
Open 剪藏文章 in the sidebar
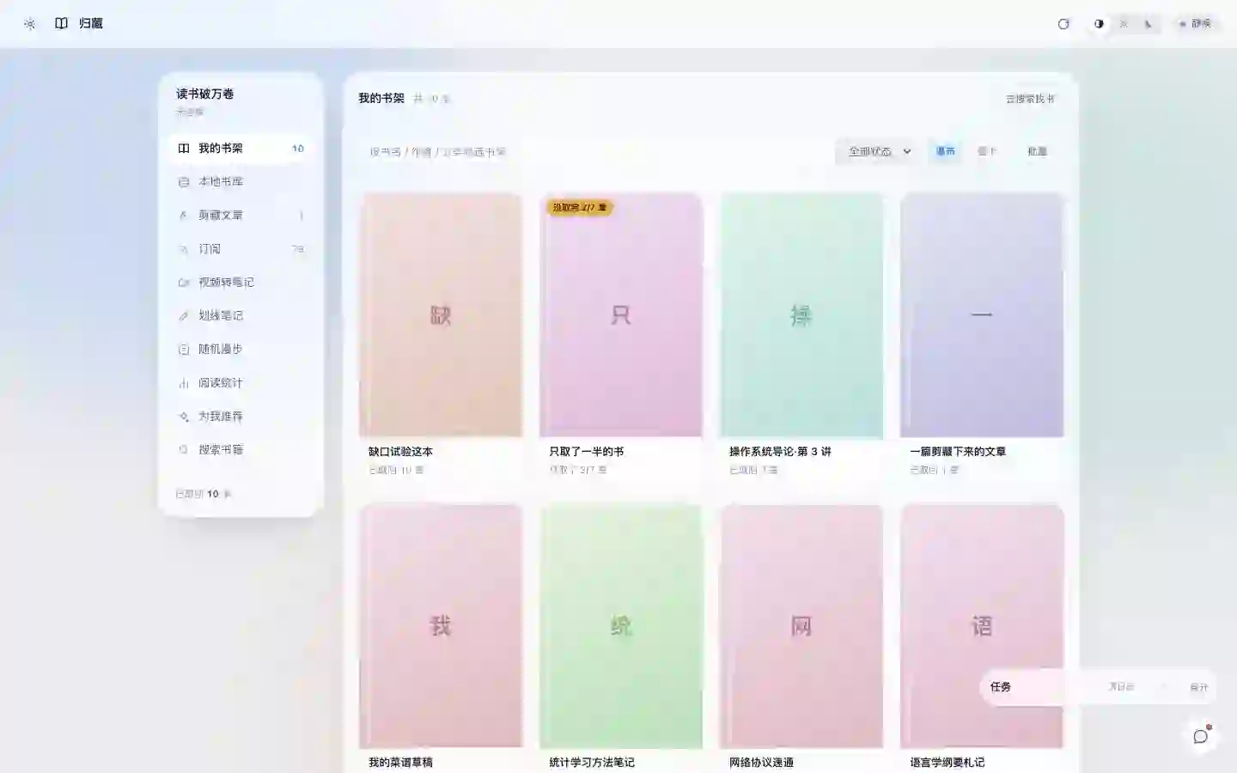tap(241, 216)
